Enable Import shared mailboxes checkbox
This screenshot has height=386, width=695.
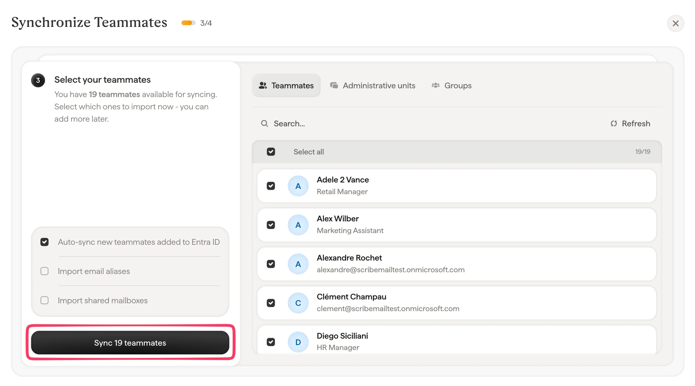(44, 300)
